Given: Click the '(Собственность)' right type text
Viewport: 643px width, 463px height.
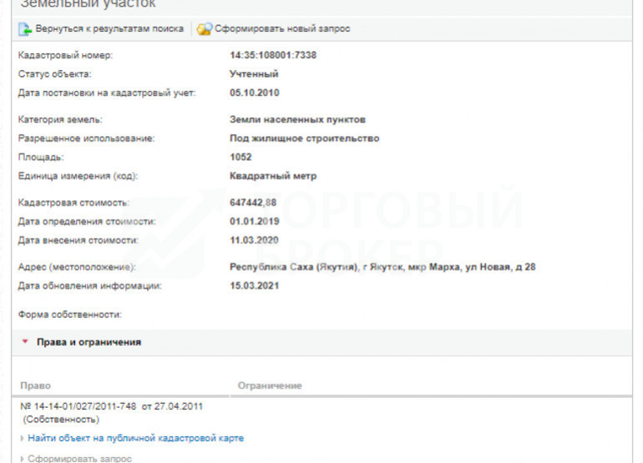Looking at the screenshot, I should coord(61,420).
